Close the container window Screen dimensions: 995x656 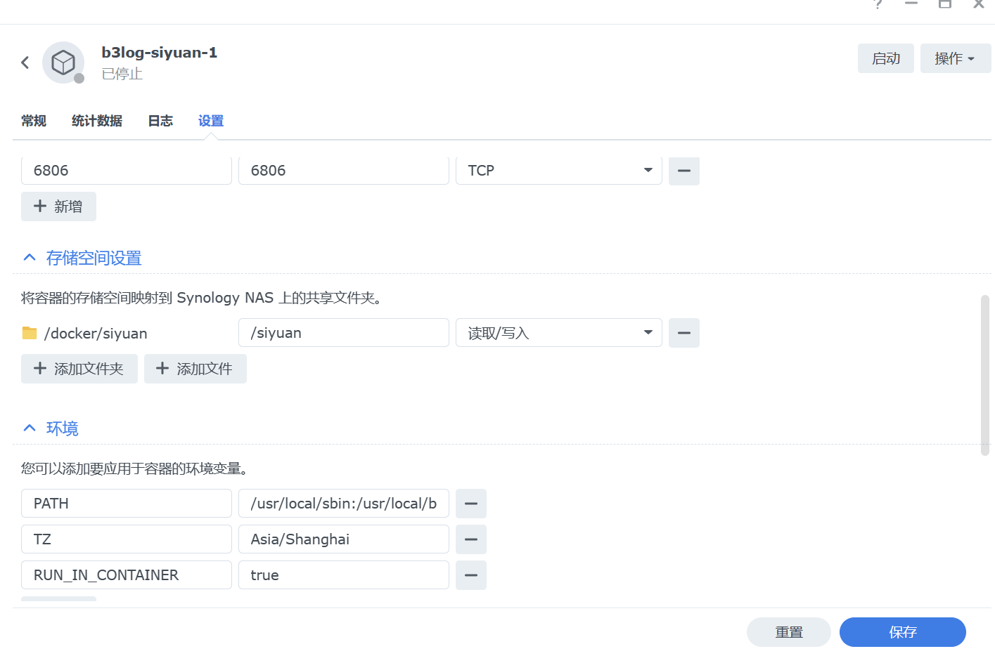978,4
